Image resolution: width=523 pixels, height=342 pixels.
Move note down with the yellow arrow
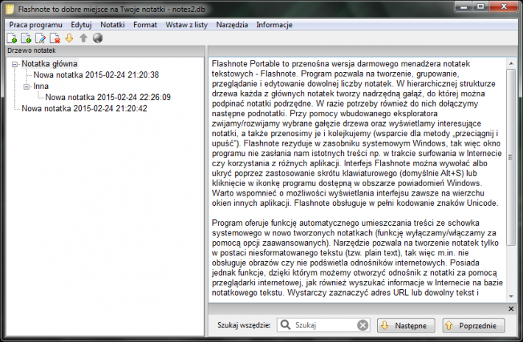click(69, 38)
